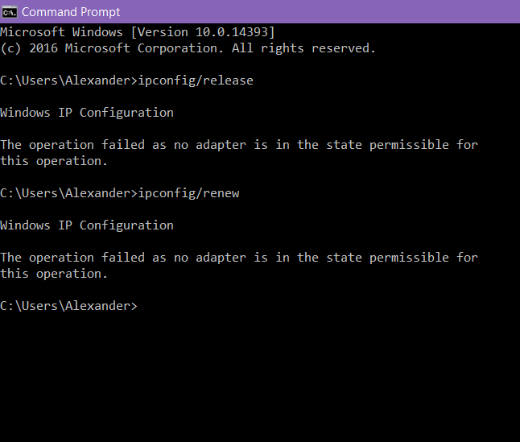Image resolution: width=520 pixels, height=442 pixels.
Task: Click the empty purple title bar area
Action: pos(319,11)
